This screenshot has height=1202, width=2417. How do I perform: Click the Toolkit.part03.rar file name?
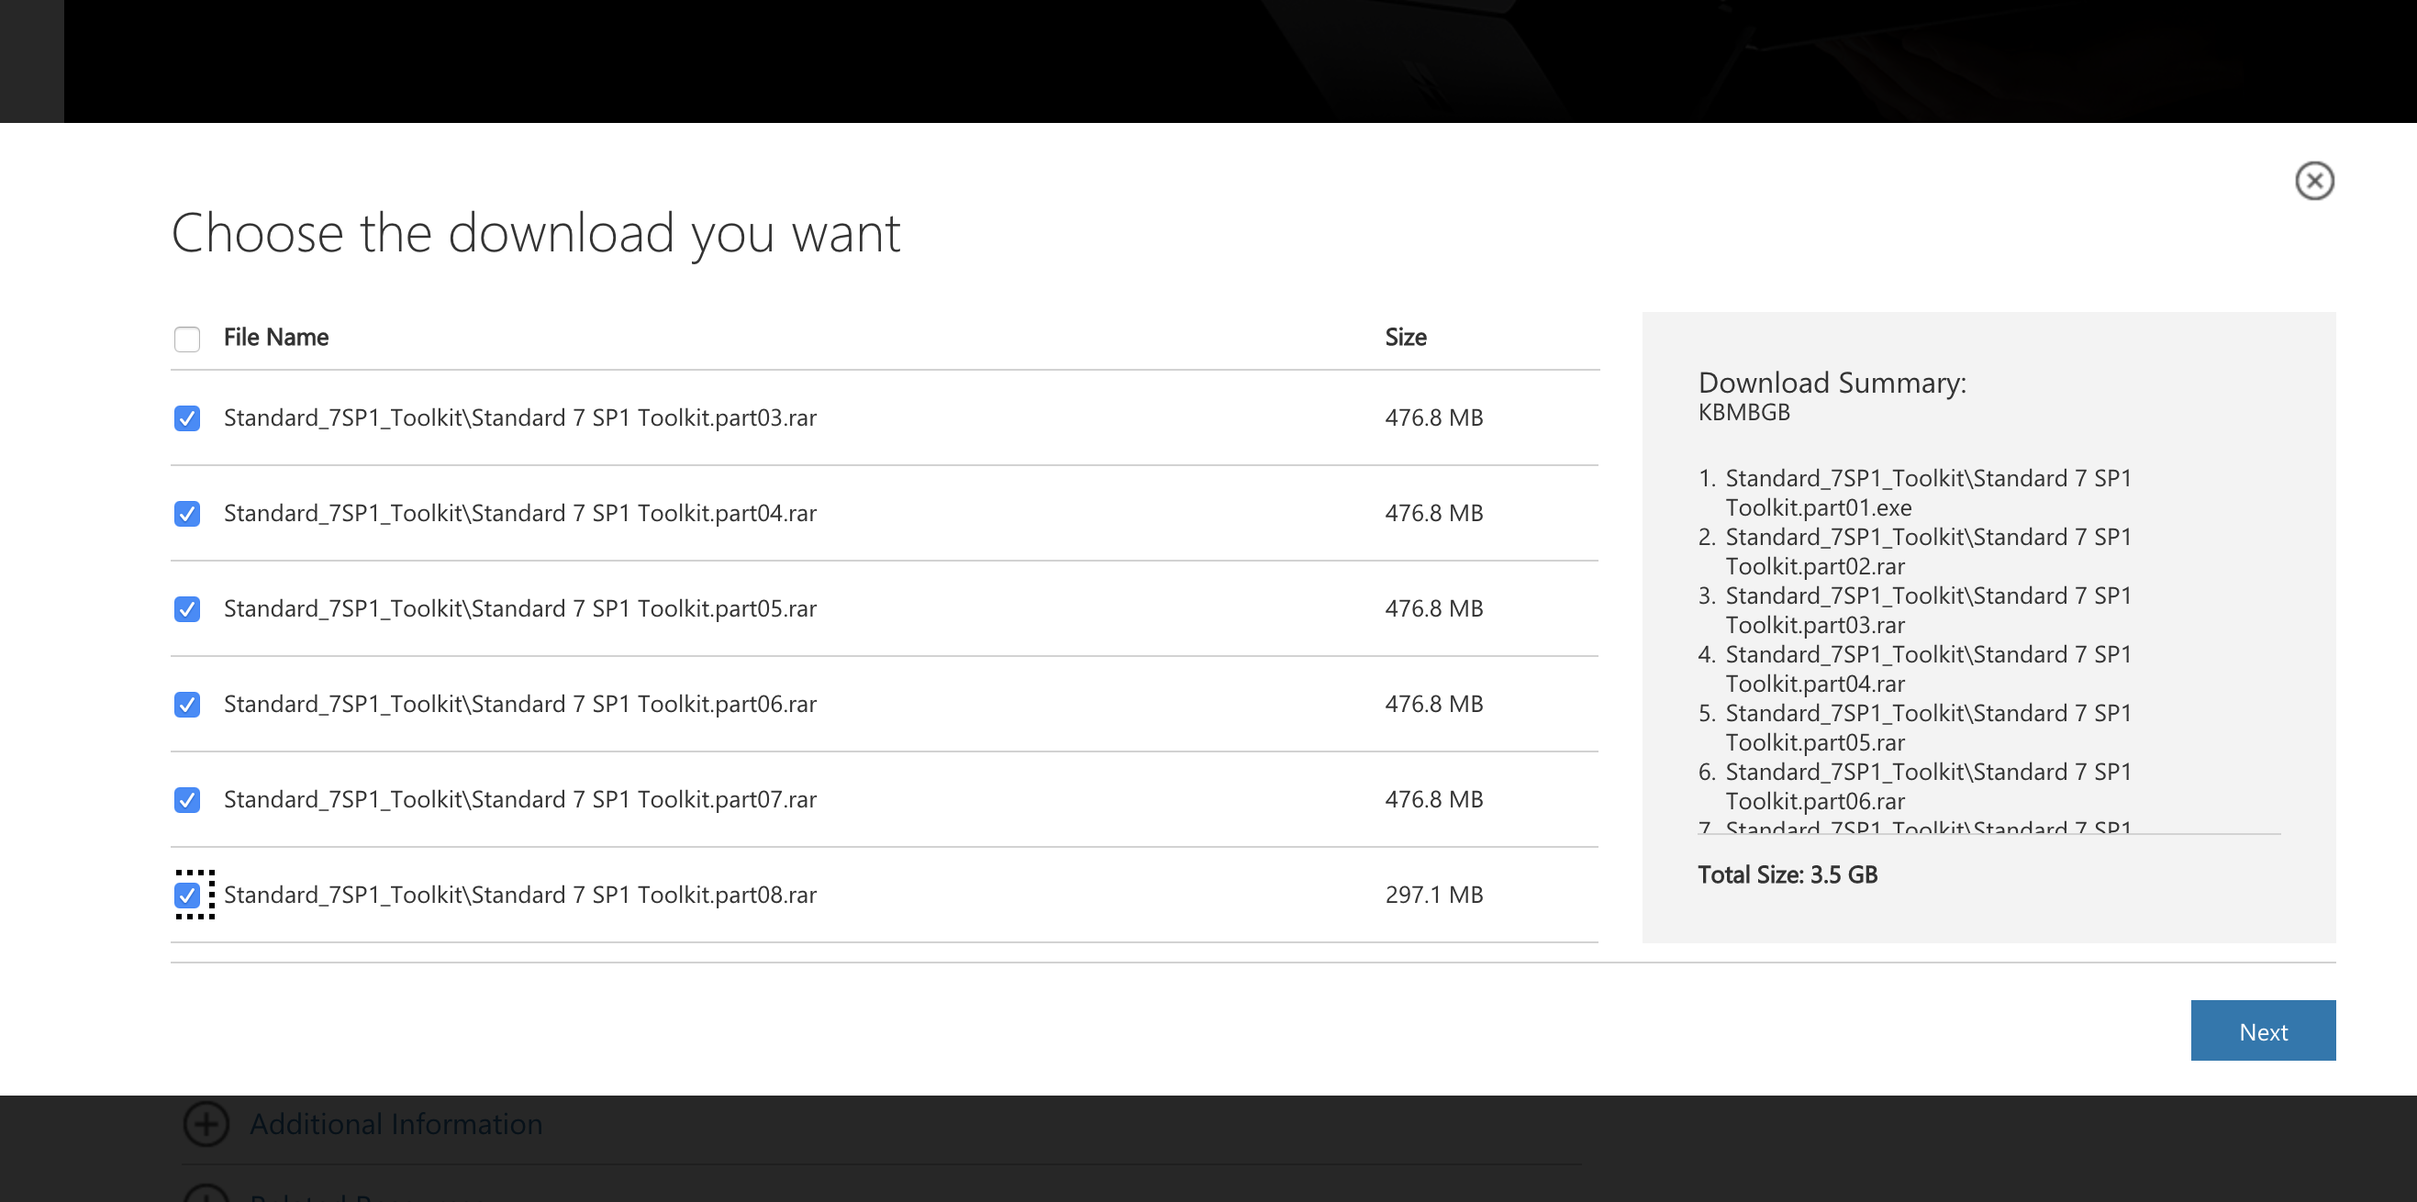(519, 418)
